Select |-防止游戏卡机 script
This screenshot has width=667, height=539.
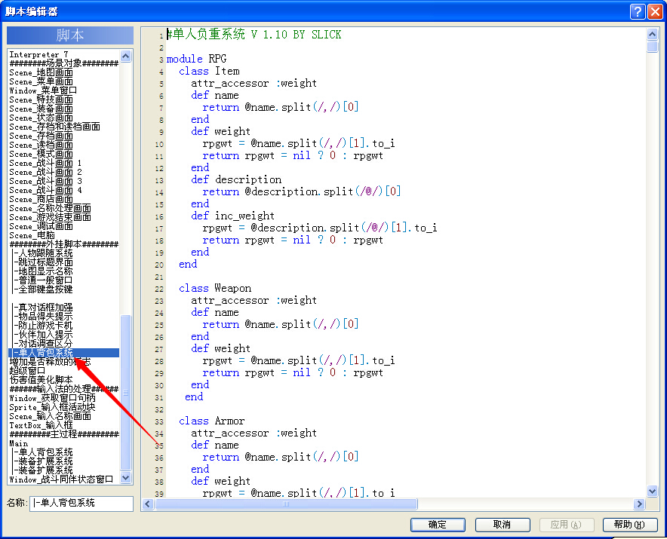click(43, 326)
